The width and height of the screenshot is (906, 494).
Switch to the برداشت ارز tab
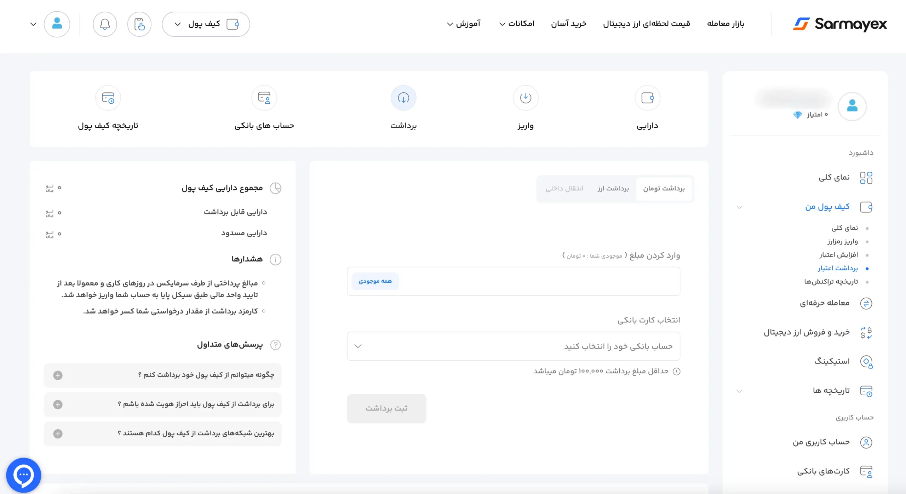coord(613,188)
